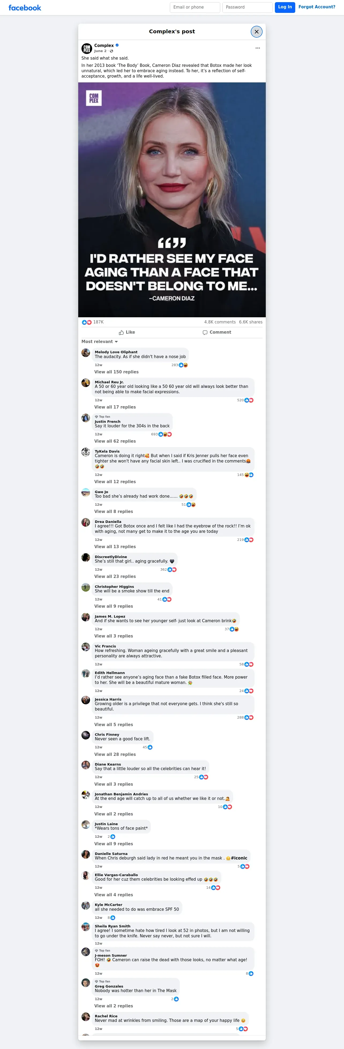The image size is (344, 1049).
Task: Open post reactions icons beside 187K
Action: coord(87,322)
